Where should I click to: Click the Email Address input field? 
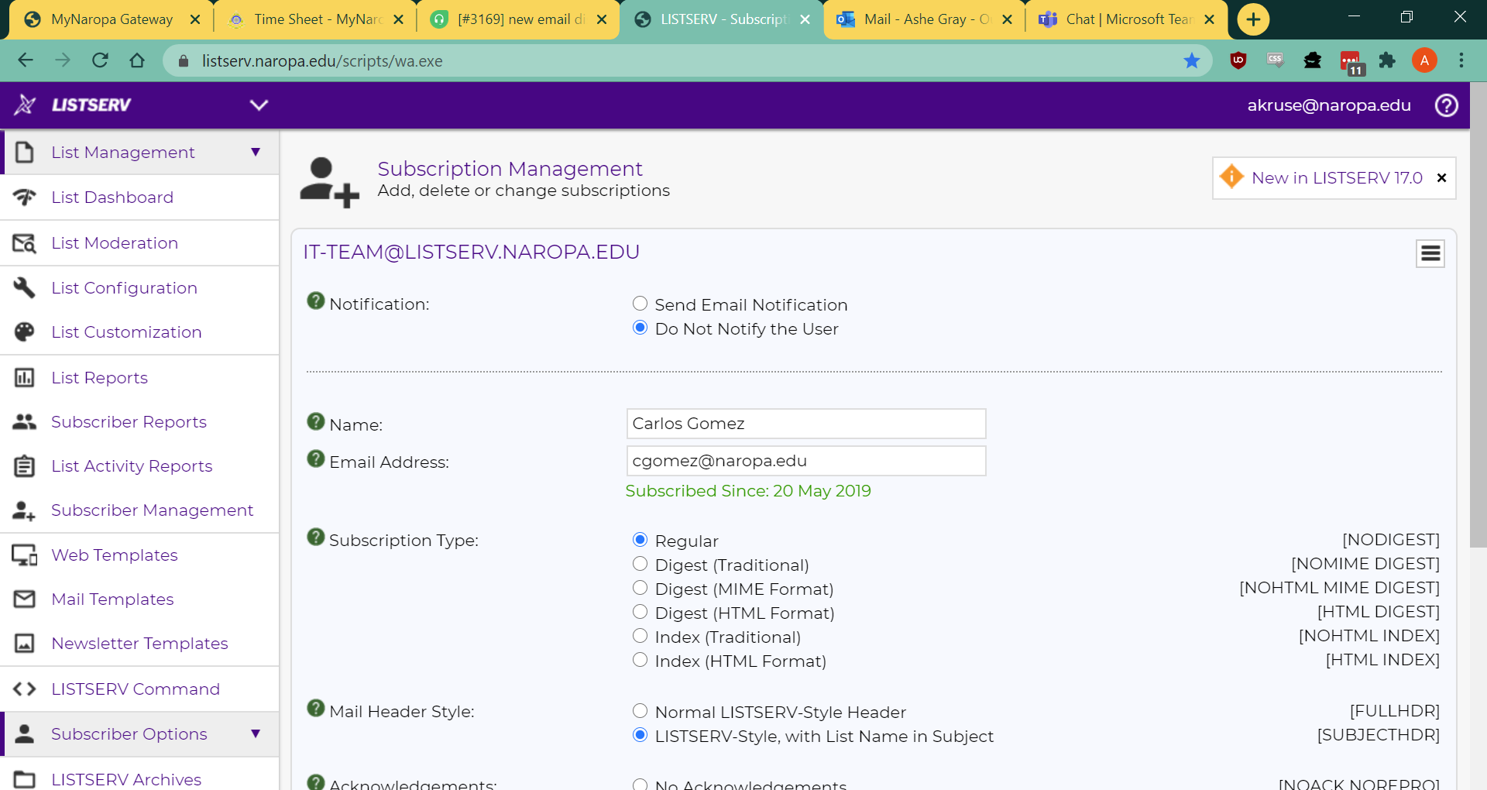click(805, 461)
